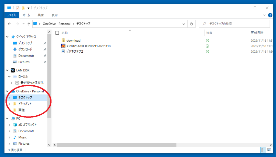This screenshot has width=276, height=157.
Task: Sort by the 状態 column header
Action: click(x=209, y=33)
